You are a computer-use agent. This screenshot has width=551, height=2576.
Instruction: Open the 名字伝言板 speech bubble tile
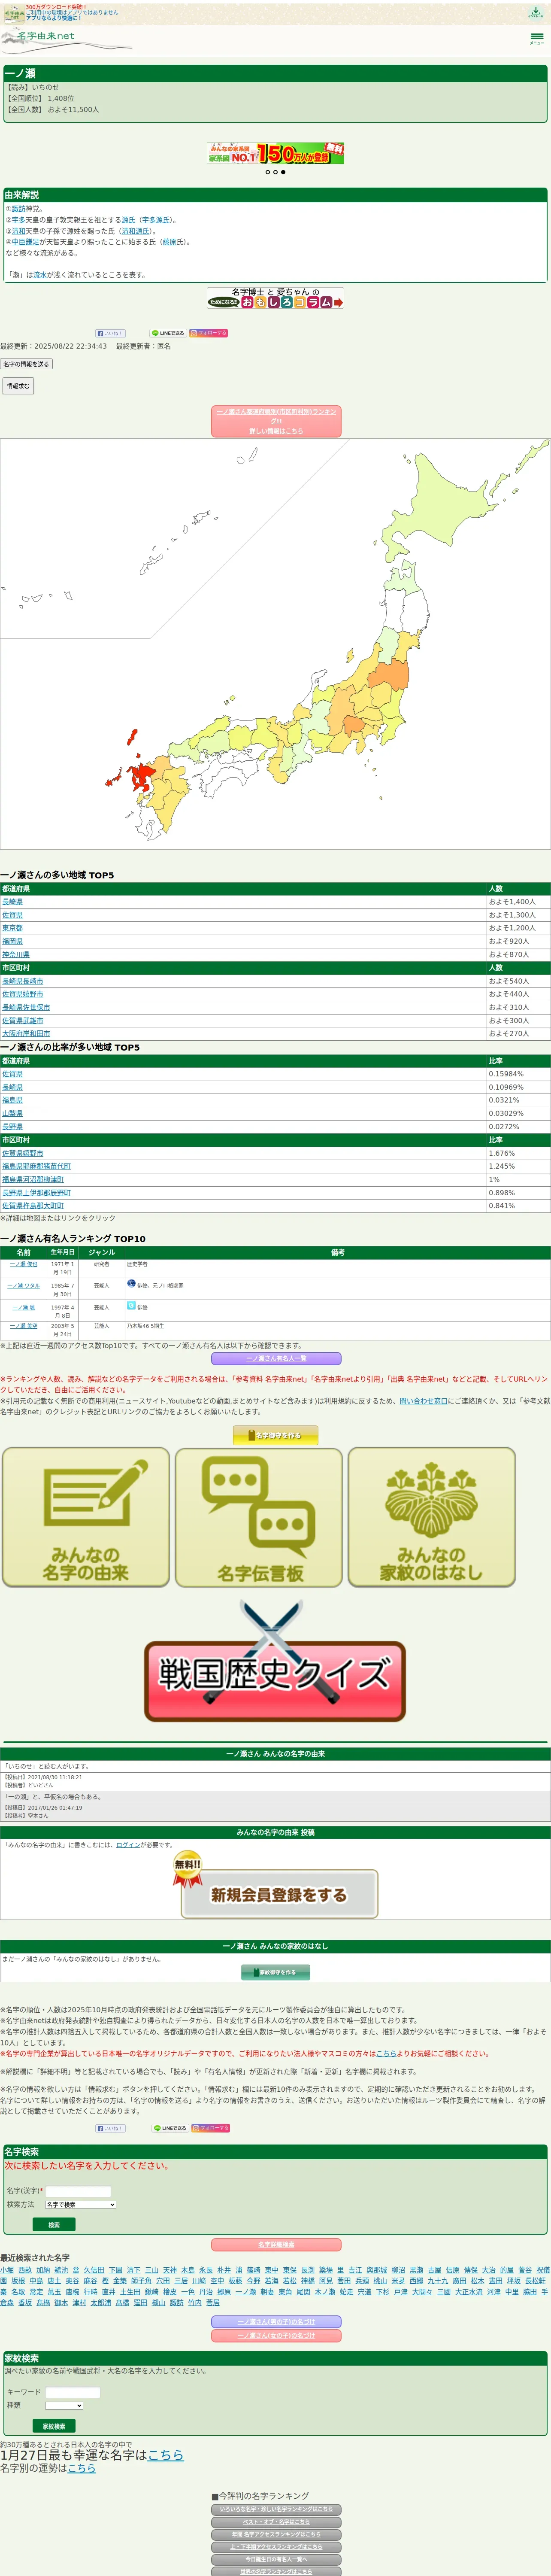[x=259, y=1517]
